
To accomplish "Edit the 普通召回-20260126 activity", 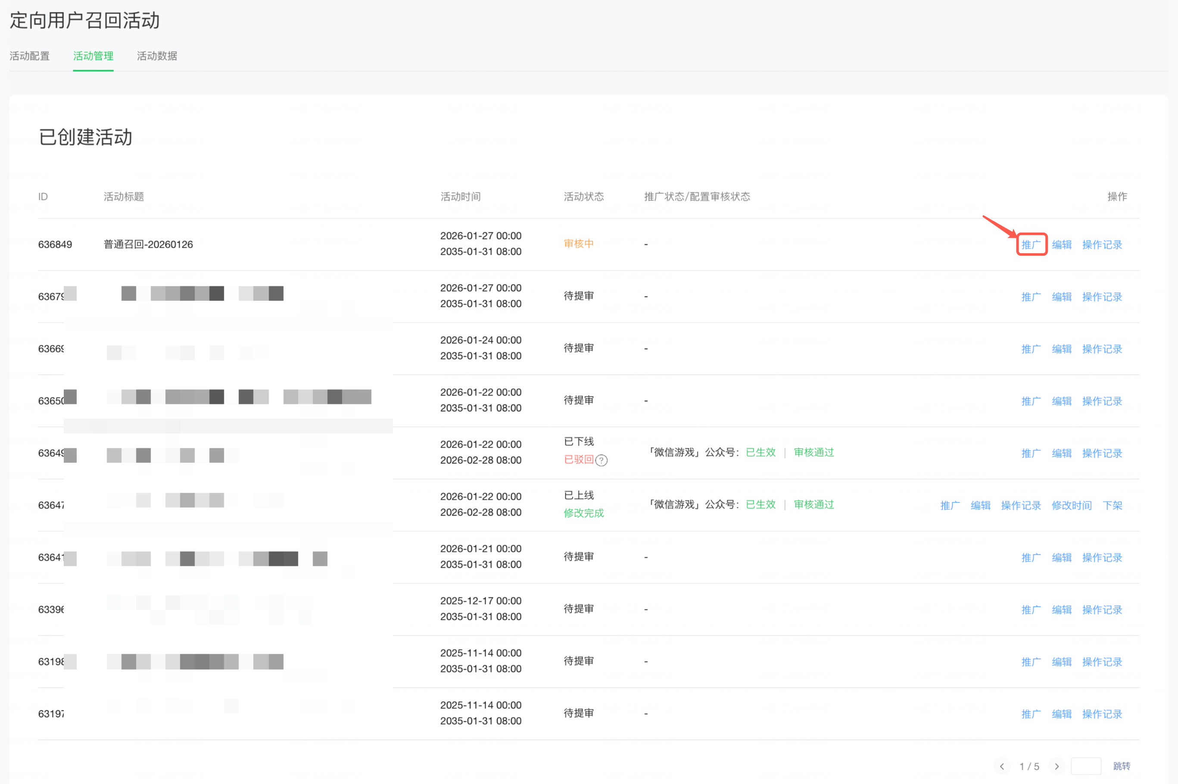I will coord(1062,245).
